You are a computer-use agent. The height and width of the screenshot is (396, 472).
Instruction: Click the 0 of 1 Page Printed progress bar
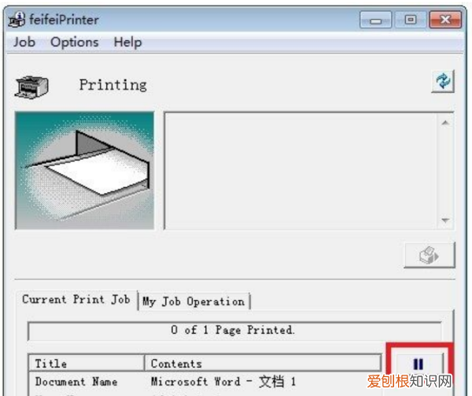tap(234, 331)
